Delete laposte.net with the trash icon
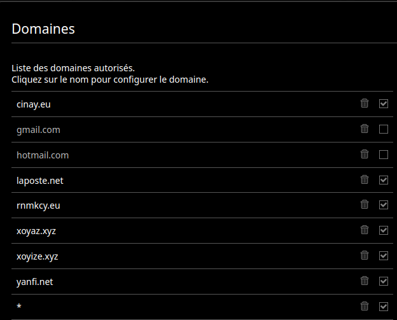The height and width of the screenshot is (320, 397). pos(365,180)
